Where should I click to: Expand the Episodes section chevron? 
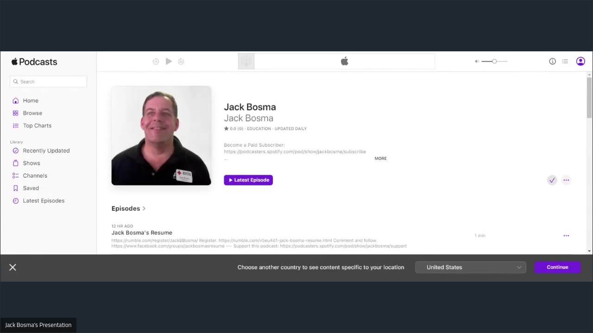pos(144,209)
